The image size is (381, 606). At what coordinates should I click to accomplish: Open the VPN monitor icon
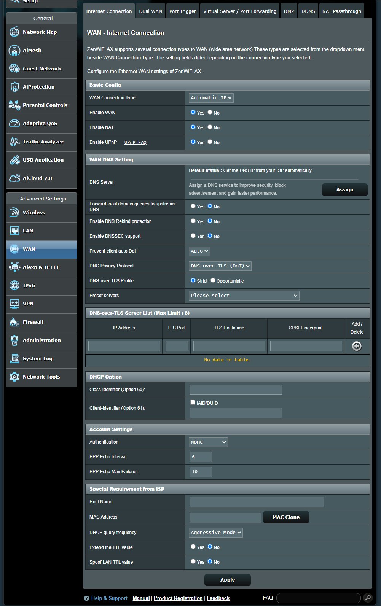(x=14, y=304)
